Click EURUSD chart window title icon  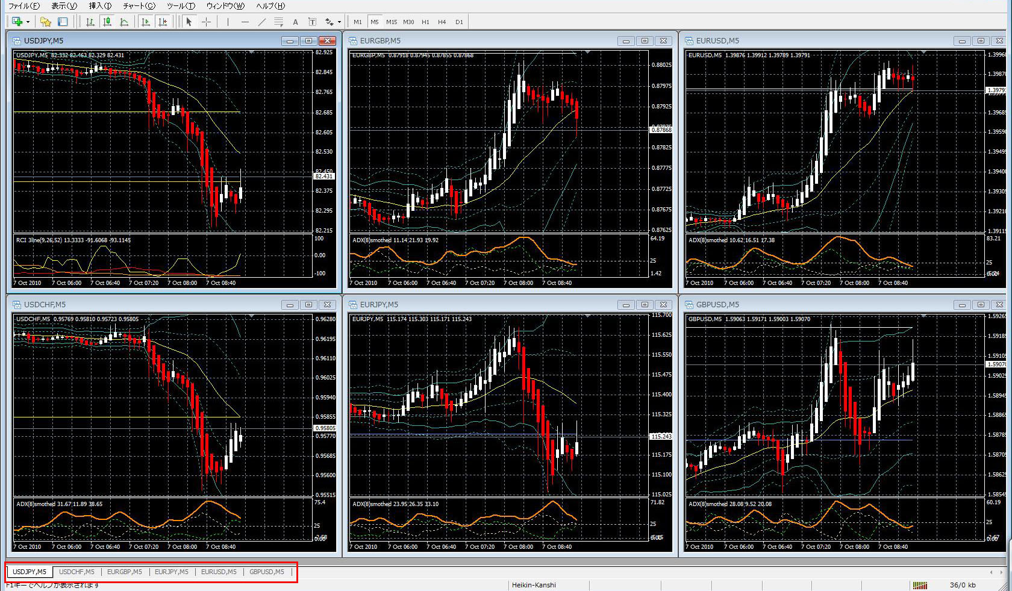(689, 41)
